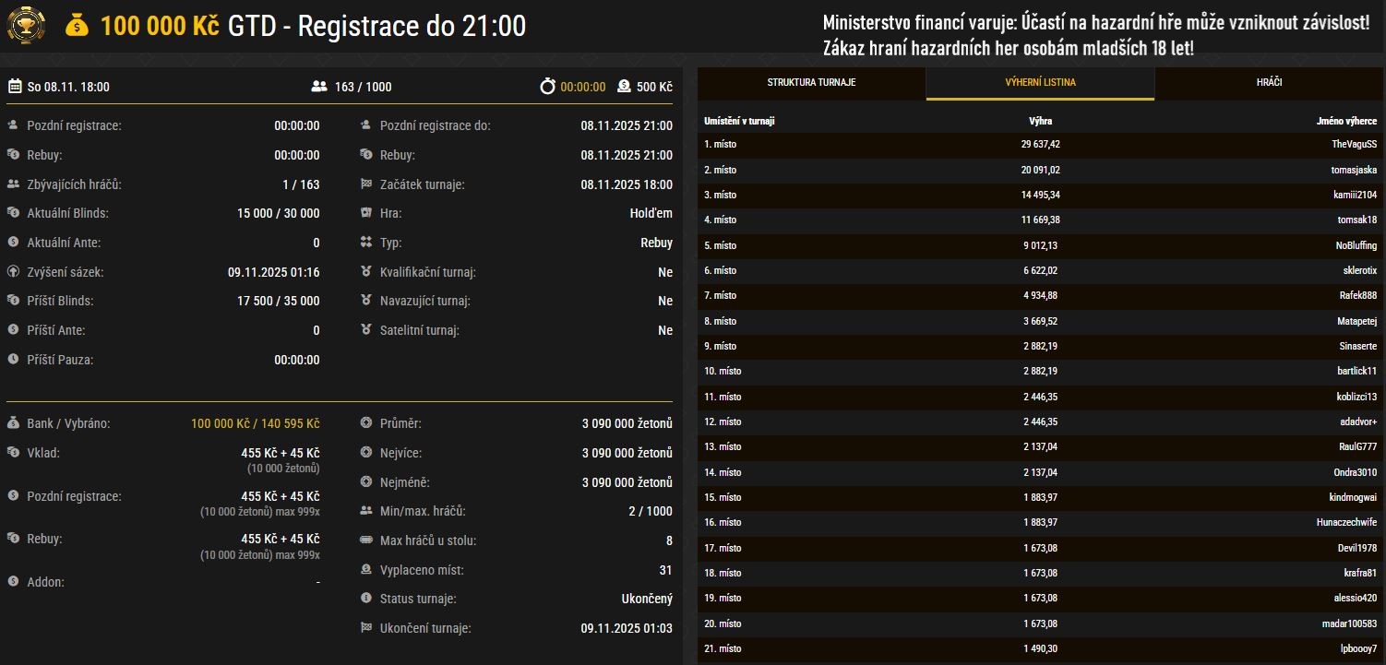Viewport: 1386px width, 665px height.
Task: Click player name kamiii2104
Action: [1355, 195]
